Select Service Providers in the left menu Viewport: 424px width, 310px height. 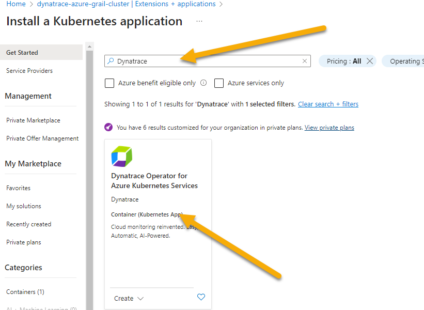click(29, 71)
